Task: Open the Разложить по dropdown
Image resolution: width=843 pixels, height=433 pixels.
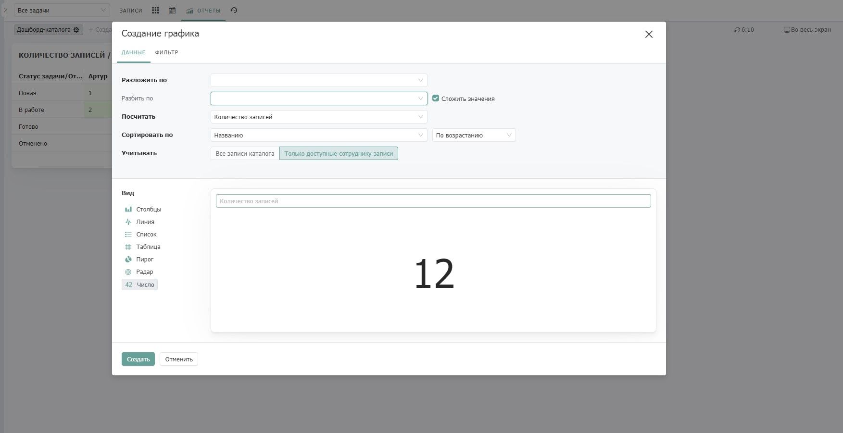Action: click(319, 80)
